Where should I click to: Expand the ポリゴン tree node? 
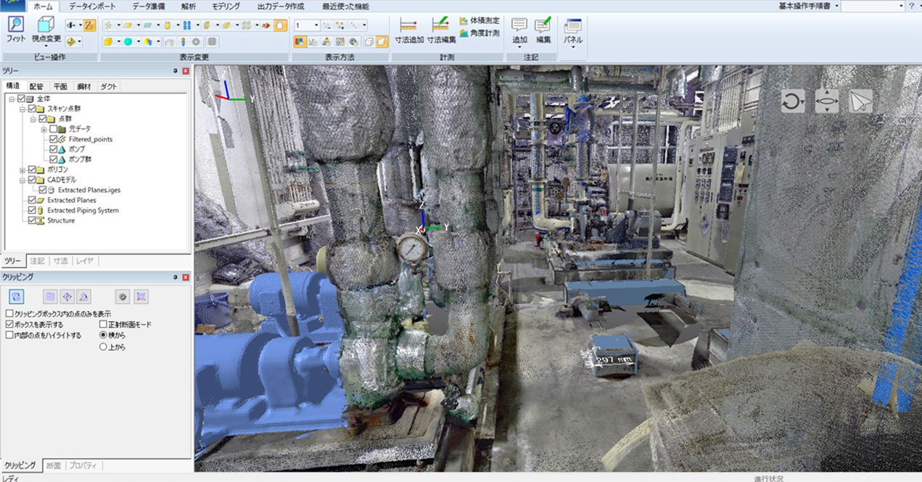coord(22,170)
